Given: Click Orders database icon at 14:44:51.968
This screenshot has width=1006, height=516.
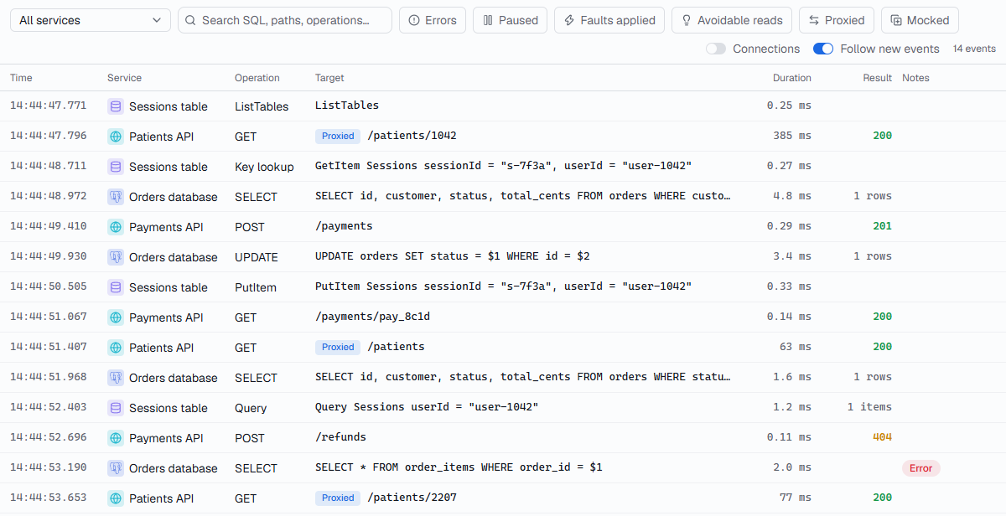Looking at the screenshot, I should (x=116, y=378).
